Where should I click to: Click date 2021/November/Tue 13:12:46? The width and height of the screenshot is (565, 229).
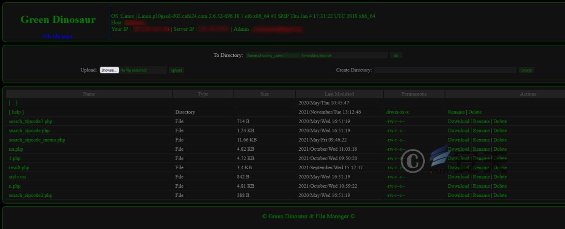(330, 112)
